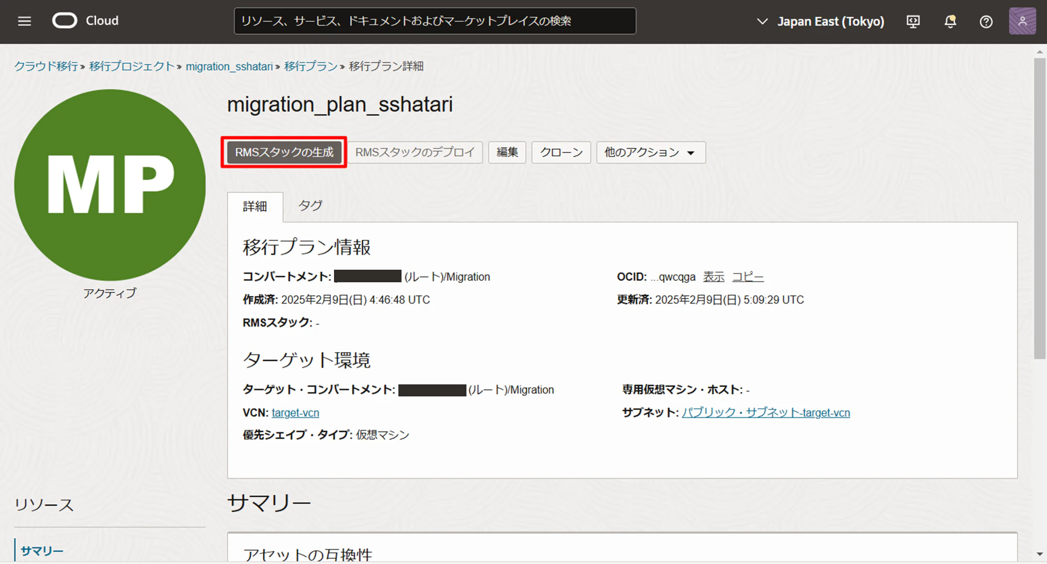Click the 優先シェイプ・タイプ value 仮想マシン
The width and height of the screenshot is (1047, 564).
point(383,435)
